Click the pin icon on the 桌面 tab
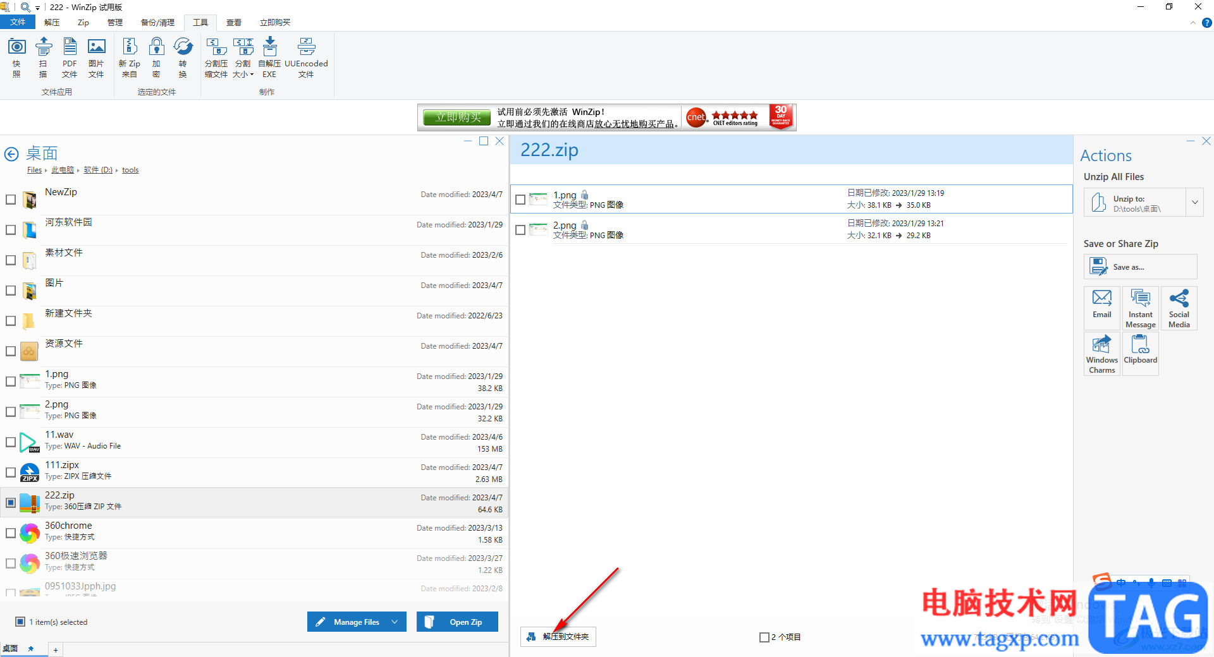The image size is (1214, 657). click(x=30, y=649)
